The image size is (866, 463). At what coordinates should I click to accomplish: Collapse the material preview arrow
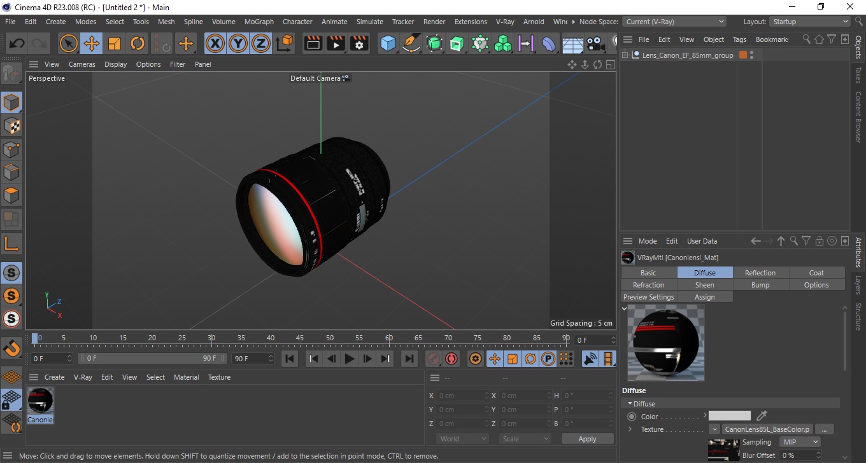625,308
